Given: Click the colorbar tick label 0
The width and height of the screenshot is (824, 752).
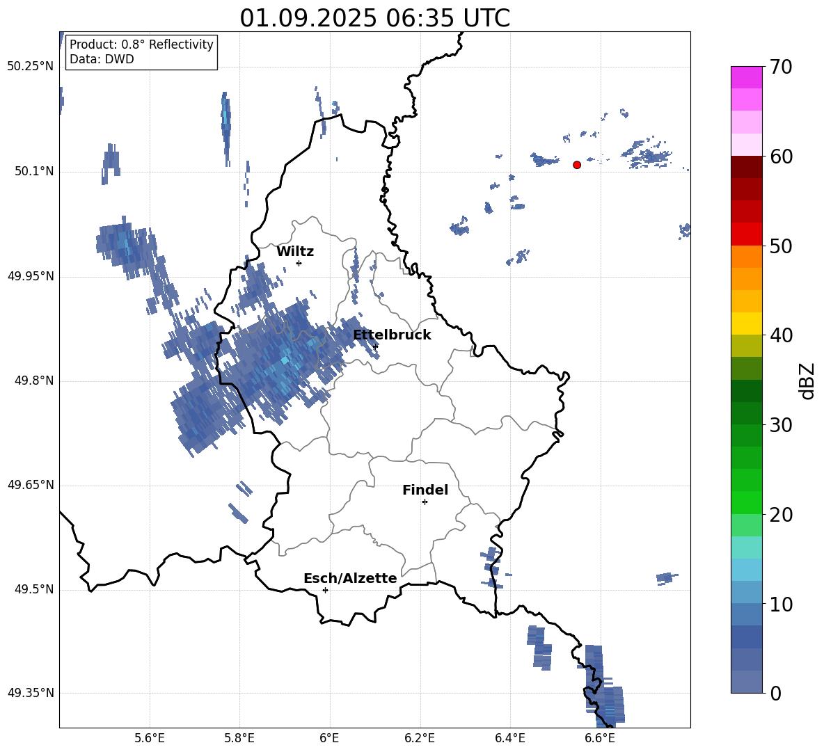Looking at the screenshot, I should pyautogui.click(x=775, y=693).
